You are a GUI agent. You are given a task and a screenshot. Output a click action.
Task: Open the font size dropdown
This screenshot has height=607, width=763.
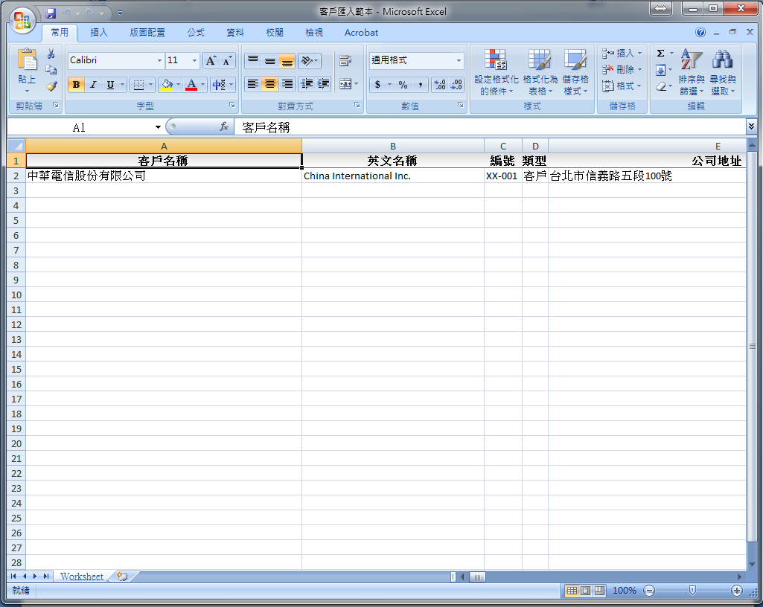195,61
